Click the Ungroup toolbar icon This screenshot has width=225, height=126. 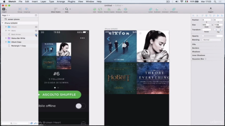(27, 9)
